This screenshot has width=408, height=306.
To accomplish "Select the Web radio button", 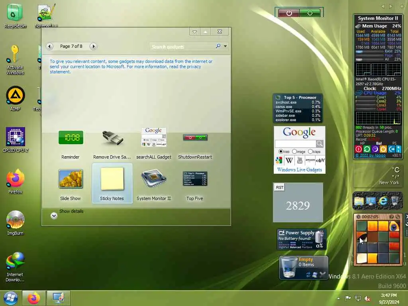I will (280, 151).
